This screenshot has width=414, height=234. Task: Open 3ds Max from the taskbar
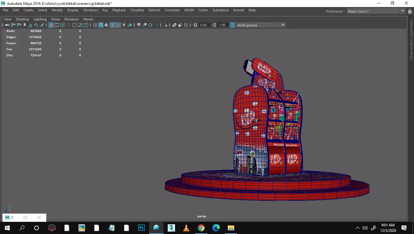click(x=171, y=228)
